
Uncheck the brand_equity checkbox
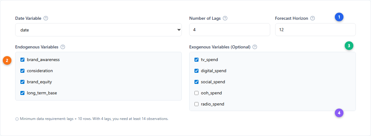[22, 82]
